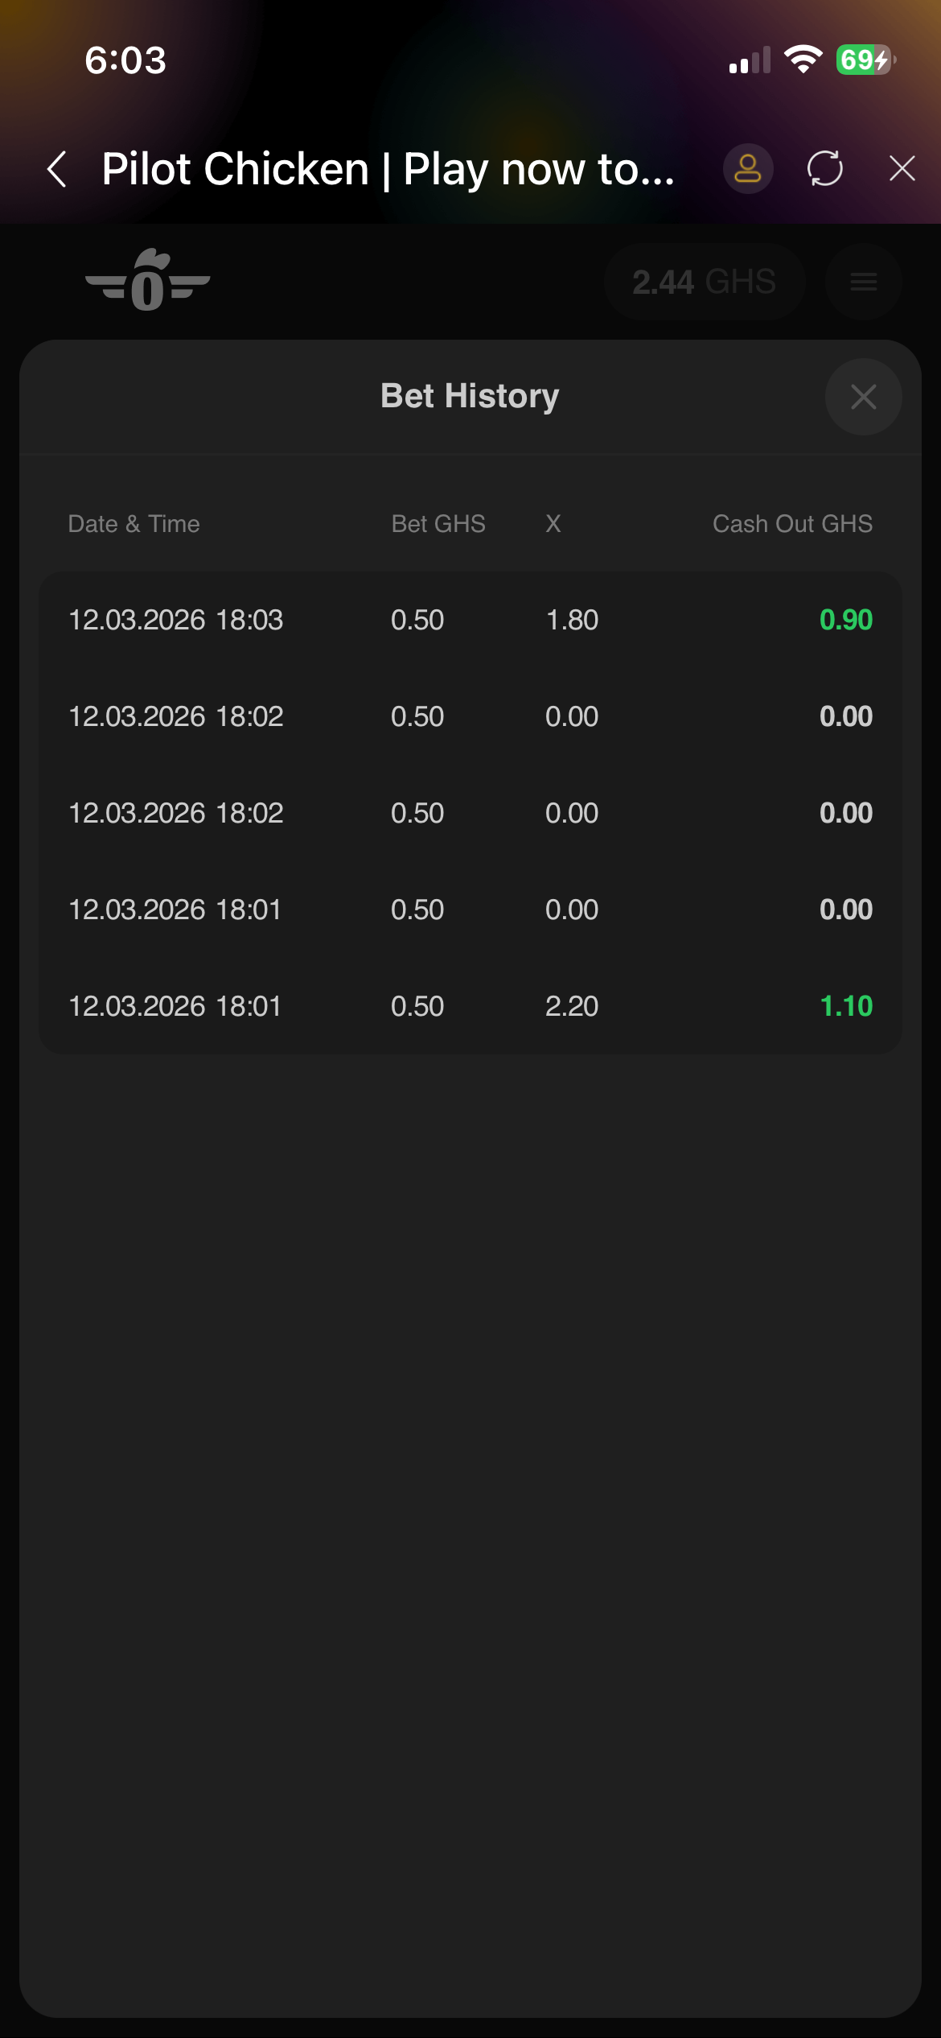
Task: Tap the 2.44 GHS balance display
Action: click(x=704, y=282)
